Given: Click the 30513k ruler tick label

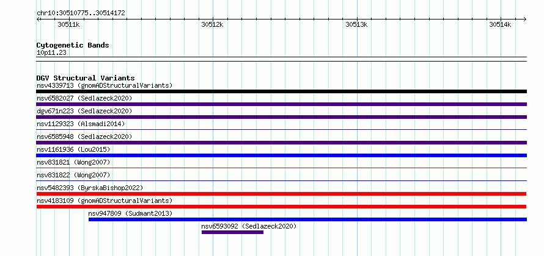Looking at the screenshot, I should point(356,24).
